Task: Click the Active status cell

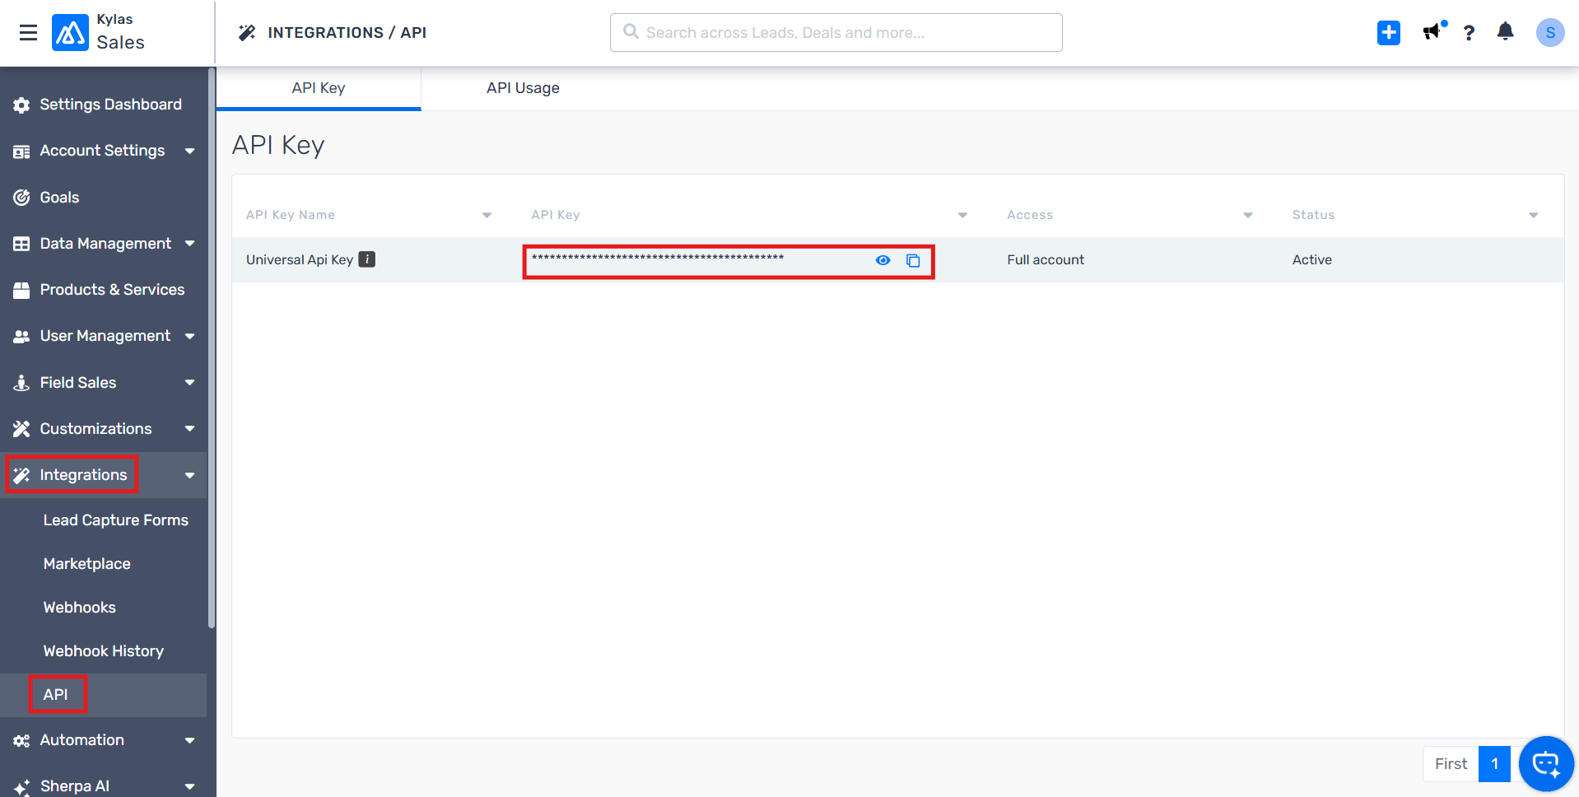Action: tap(1312, 260)
